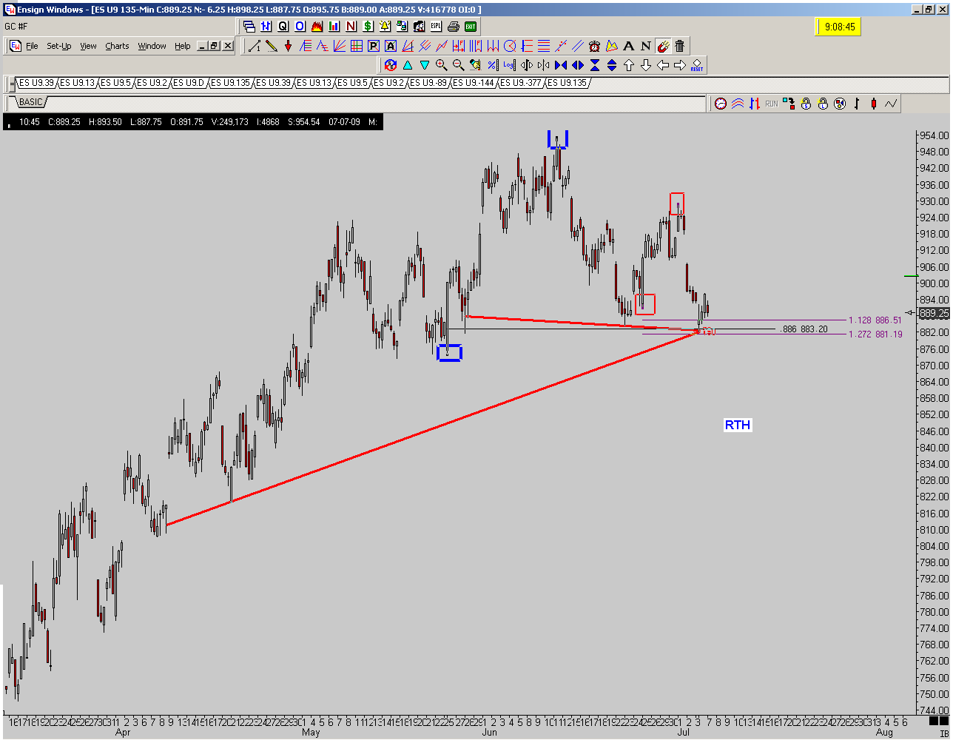Open the File menu
953x740 pixels.
[x=32, y=46]
